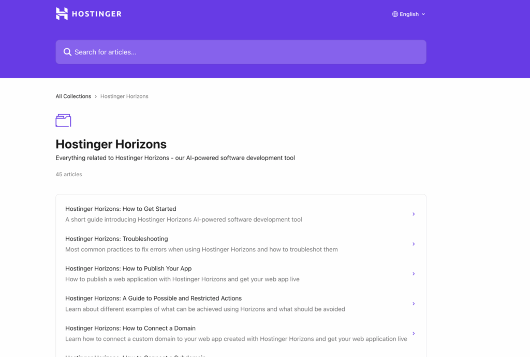
Task: Open the Guide to Possible and Restricted Actions
Action: [153, 298]
